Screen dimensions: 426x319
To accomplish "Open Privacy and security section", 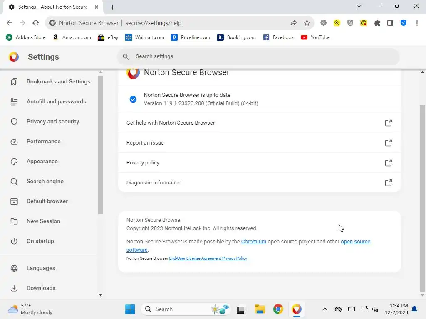I will [x=45, y=122].
